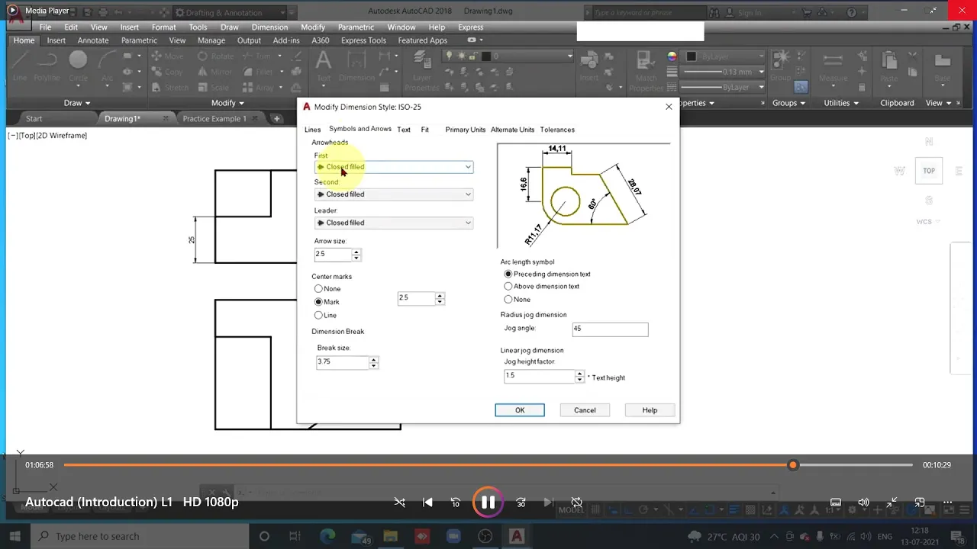Open the Lines tab in dialog
977x549 pixels.
(x=313, y=130)
